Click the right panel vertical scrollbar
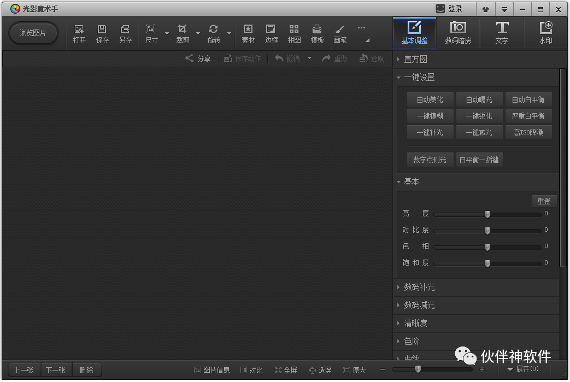 click(563, 168)
